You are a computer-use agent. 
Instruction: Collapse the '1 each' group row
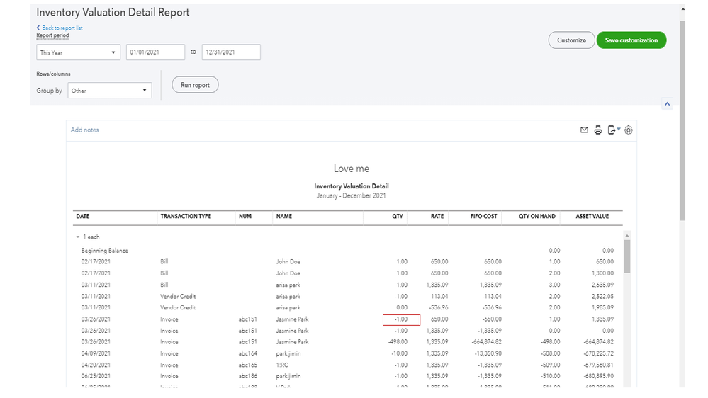[77, 237]
